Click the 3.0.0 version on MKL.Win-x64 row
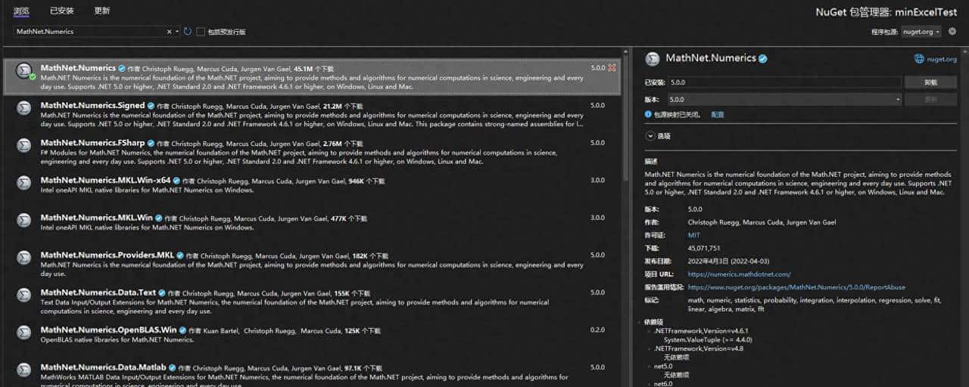 (597, 181)
